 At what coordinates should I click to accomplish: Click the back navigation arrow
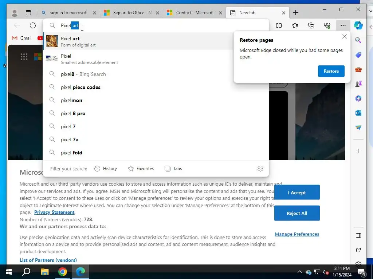[17, 25]
